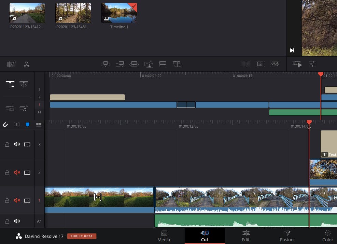Unmute video track 2
The image size is (337, 244).
pos(17,173)
